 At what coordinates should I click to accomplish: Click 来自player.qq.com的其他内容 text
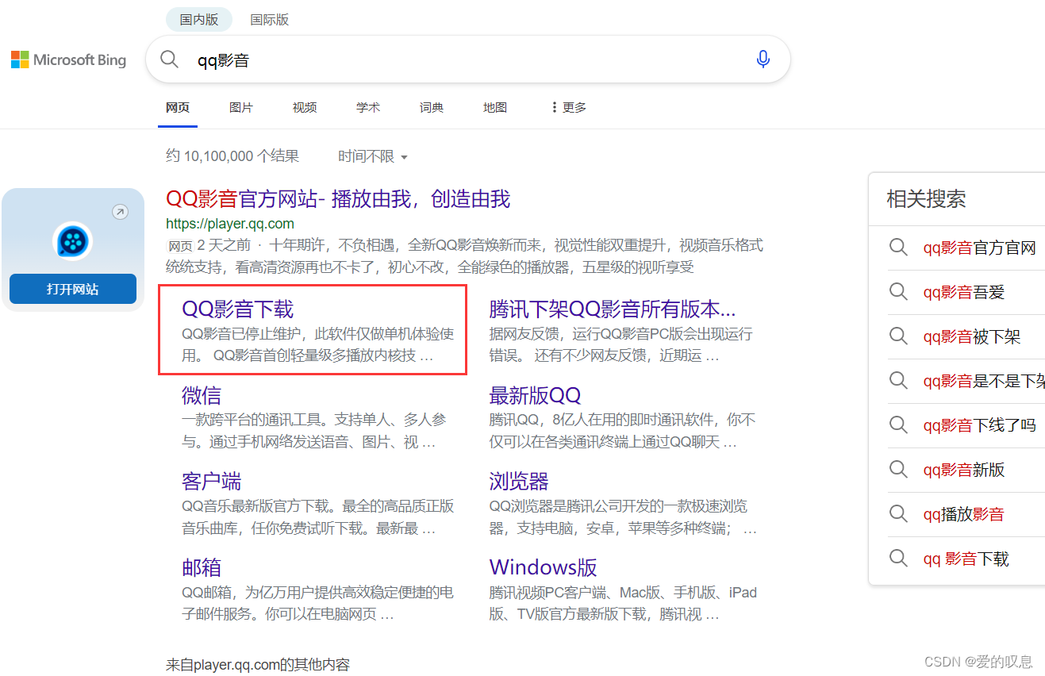pyautogui.click(x=258, y=665)
